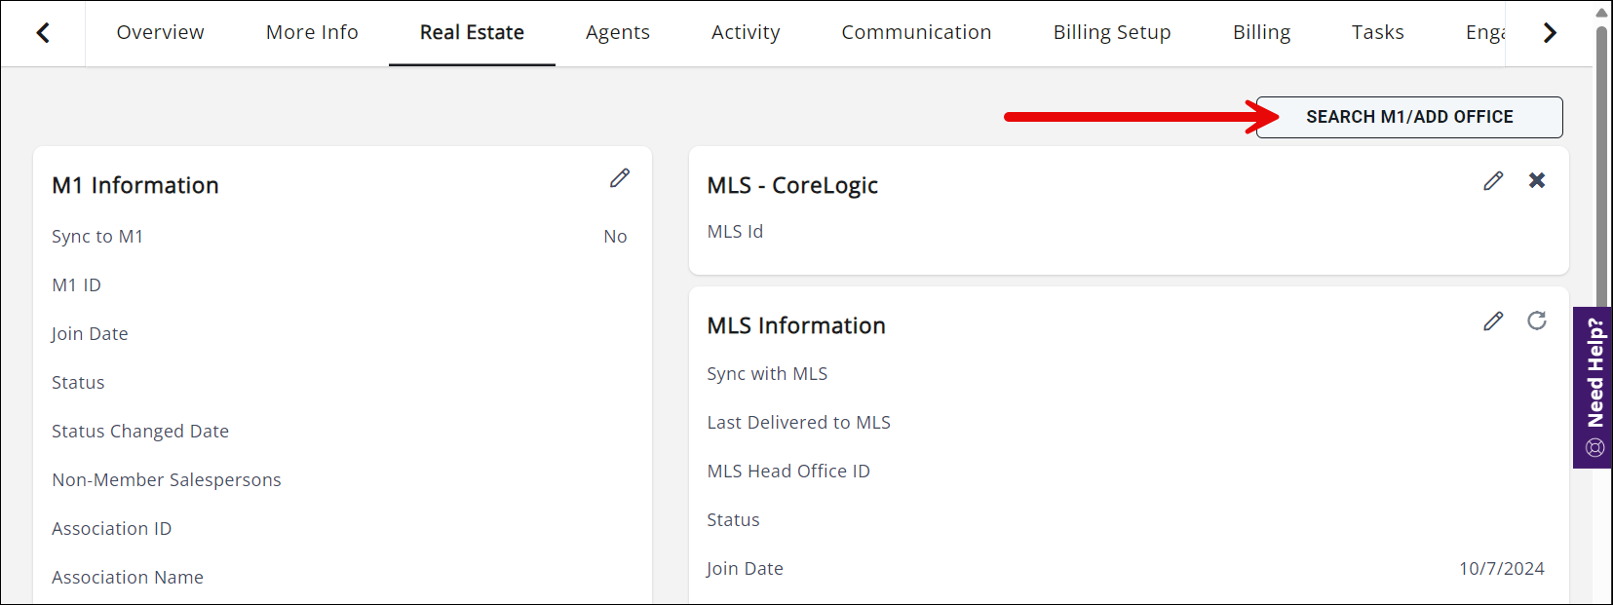Switch to the Overview tab
1613x605 pixels.
160,32
